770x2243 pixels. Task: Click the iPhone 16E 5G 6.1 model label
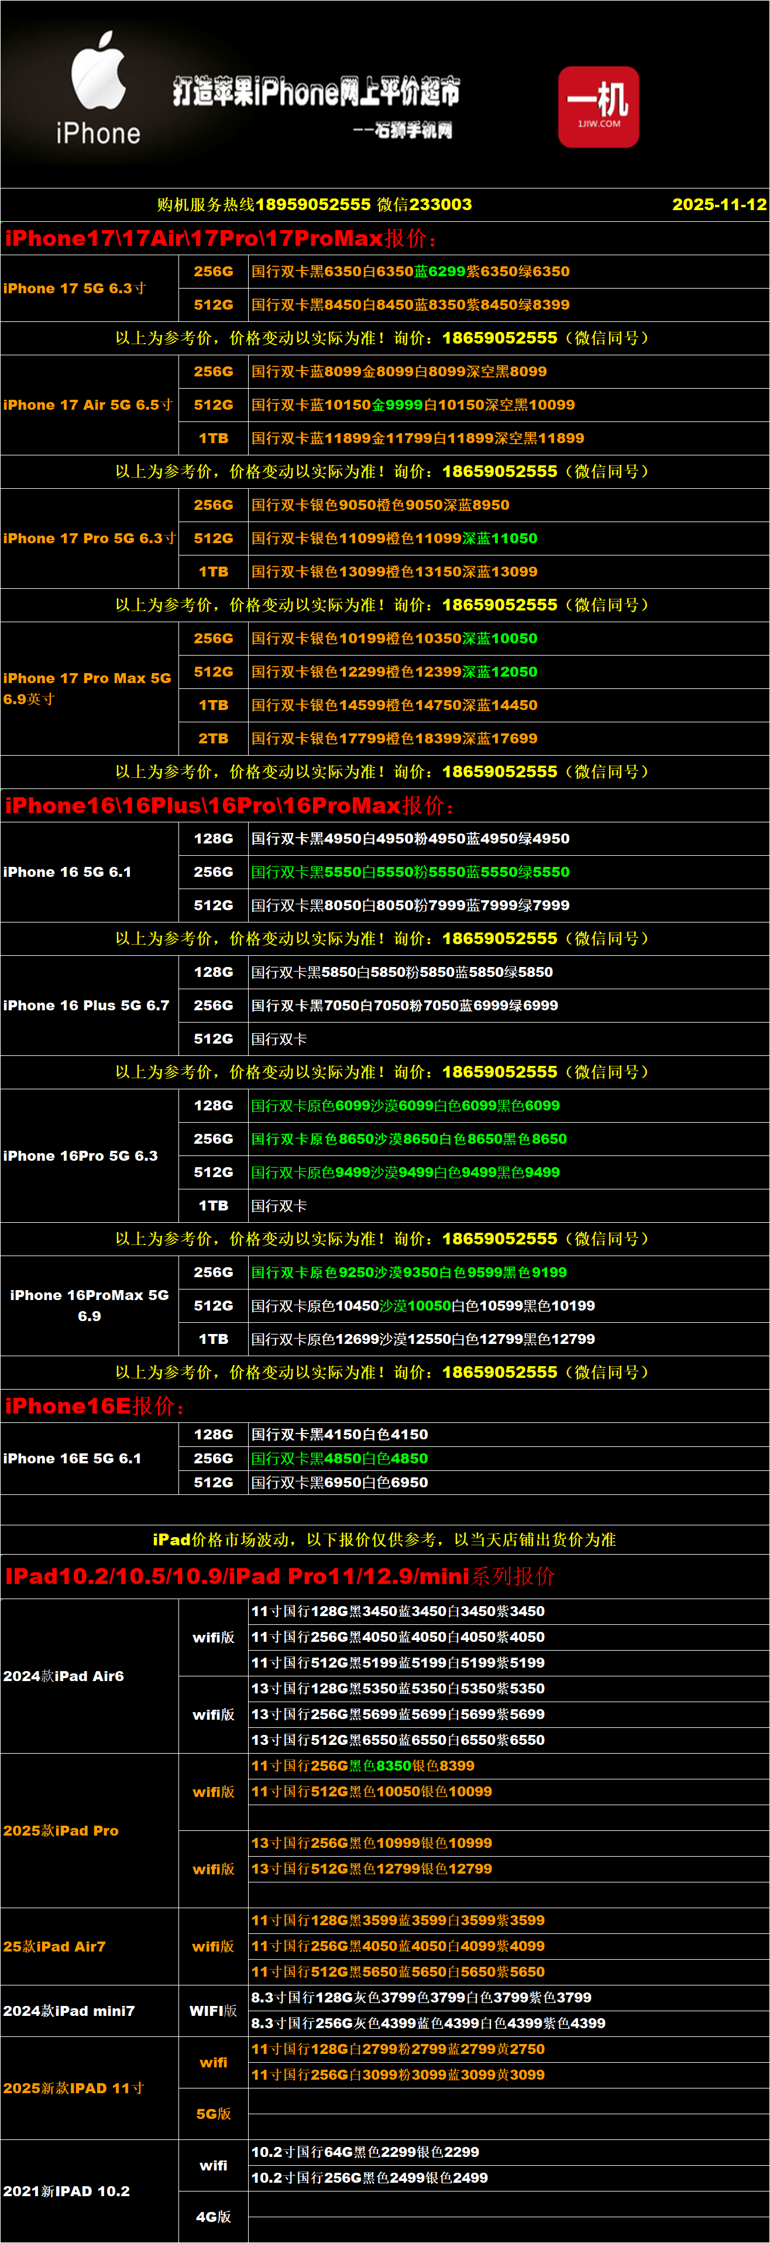(x=72, y=1459)
